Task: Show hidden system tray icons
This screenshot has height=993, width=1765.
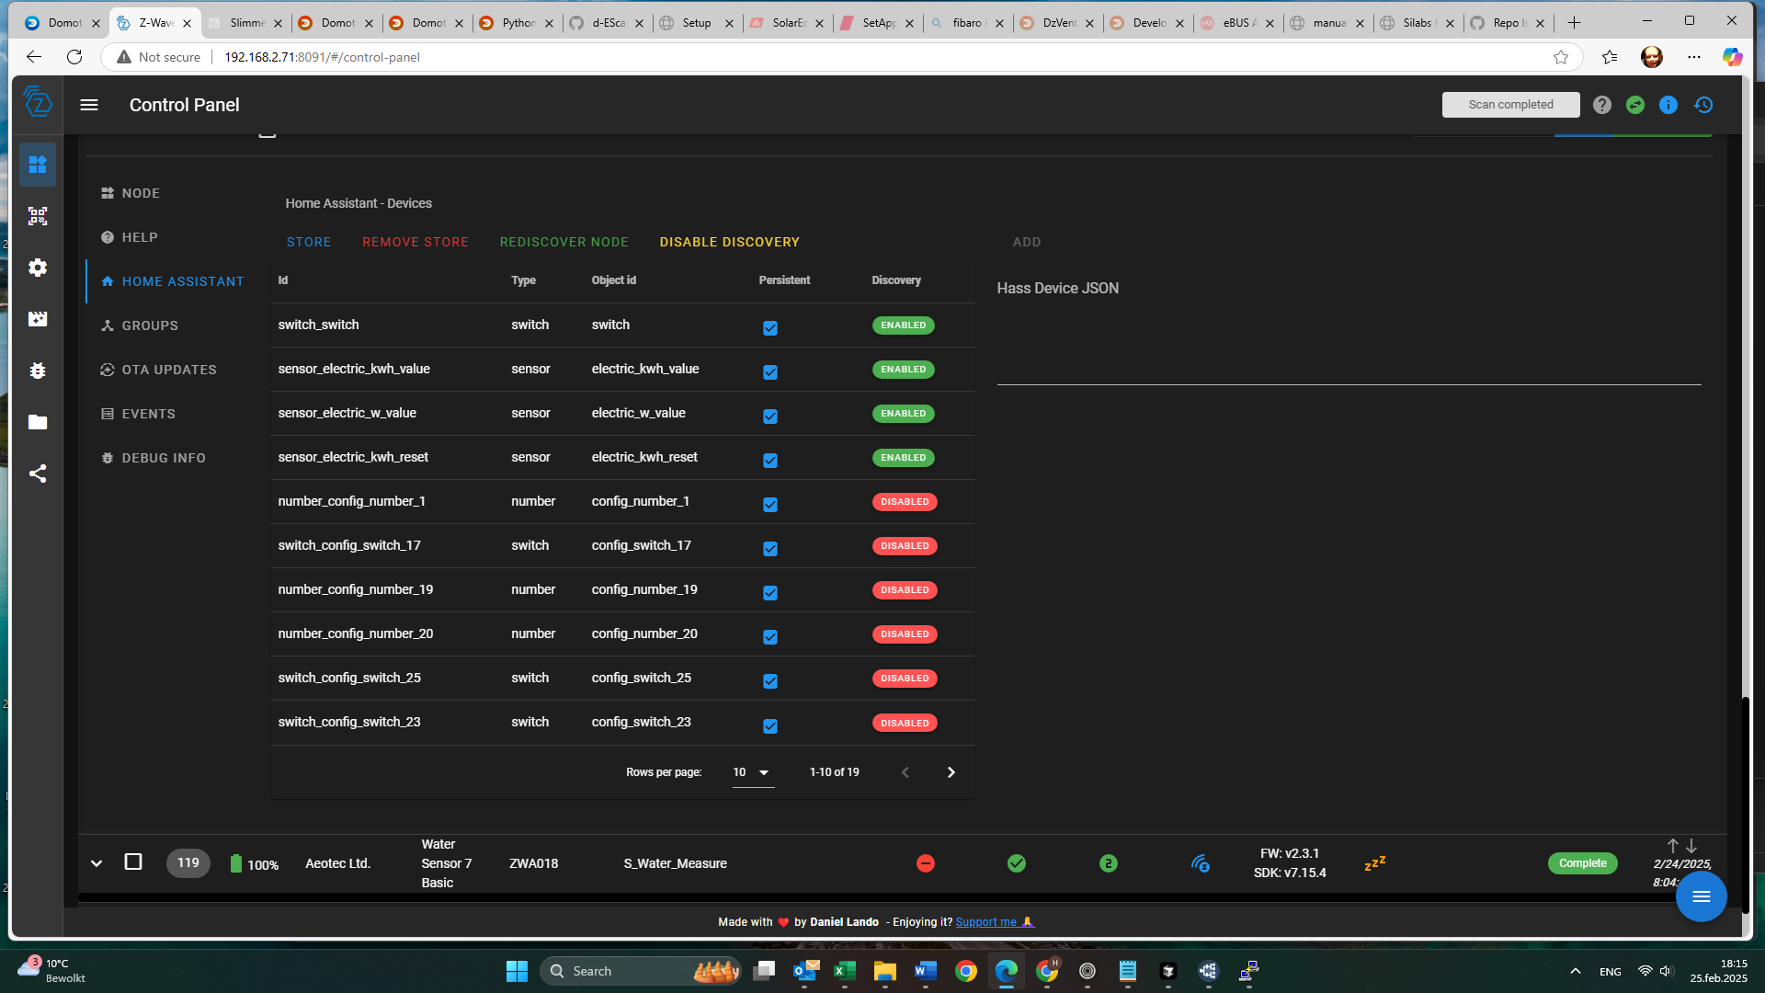Action: 1576,971
